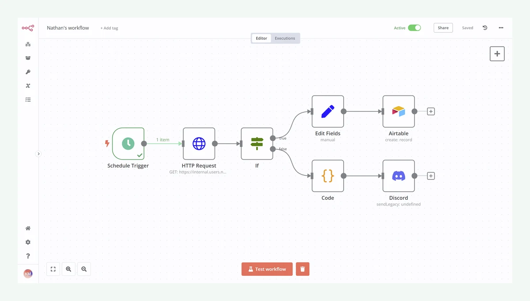
Task: Add node after Airtable with plus
Action: tap(431, 111)
